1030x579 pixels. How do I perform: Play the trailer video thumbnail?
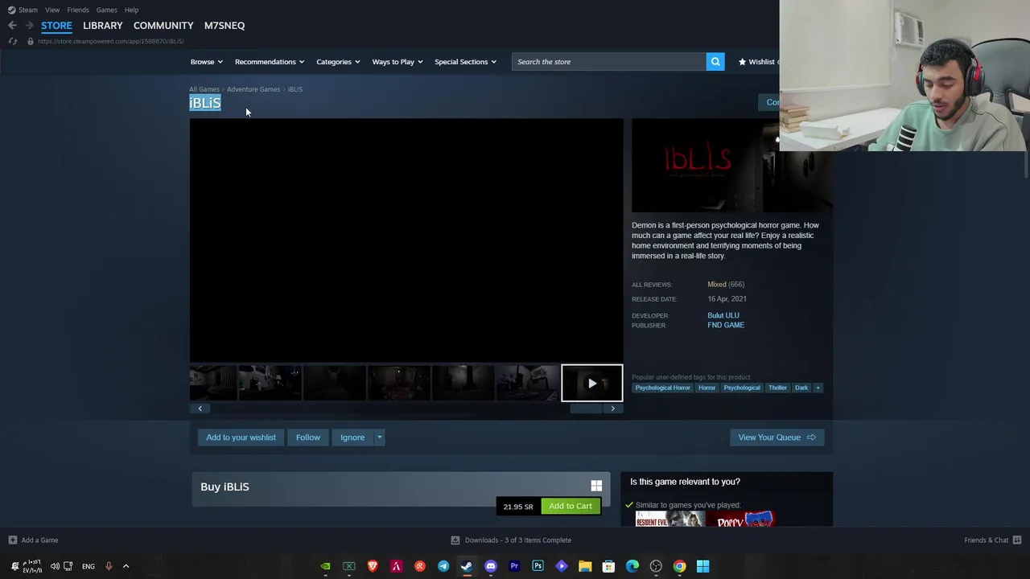[x=591, y=383]
